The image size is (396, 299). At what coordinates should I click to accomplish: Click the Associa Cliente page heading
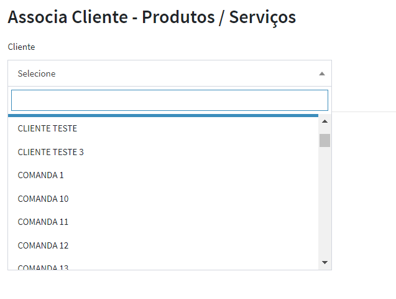(151, 17)
